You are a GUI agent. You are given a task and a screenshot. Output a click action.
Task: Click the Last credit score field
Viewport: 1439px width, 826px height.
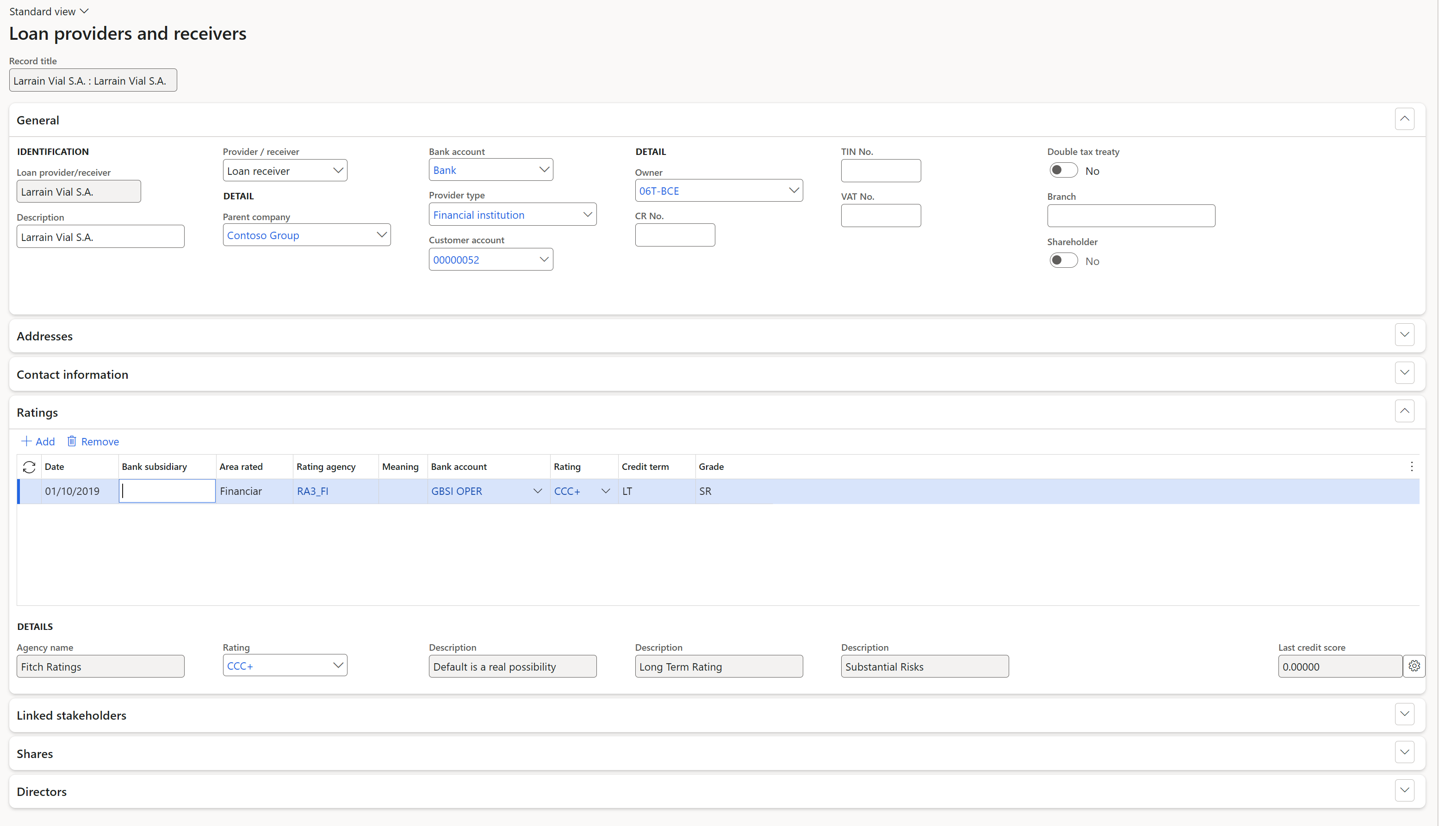coord(1340,666)
